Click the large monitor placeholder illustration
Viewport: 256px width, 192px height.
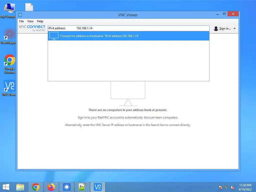pyautogui.click(x=128, y=93)
